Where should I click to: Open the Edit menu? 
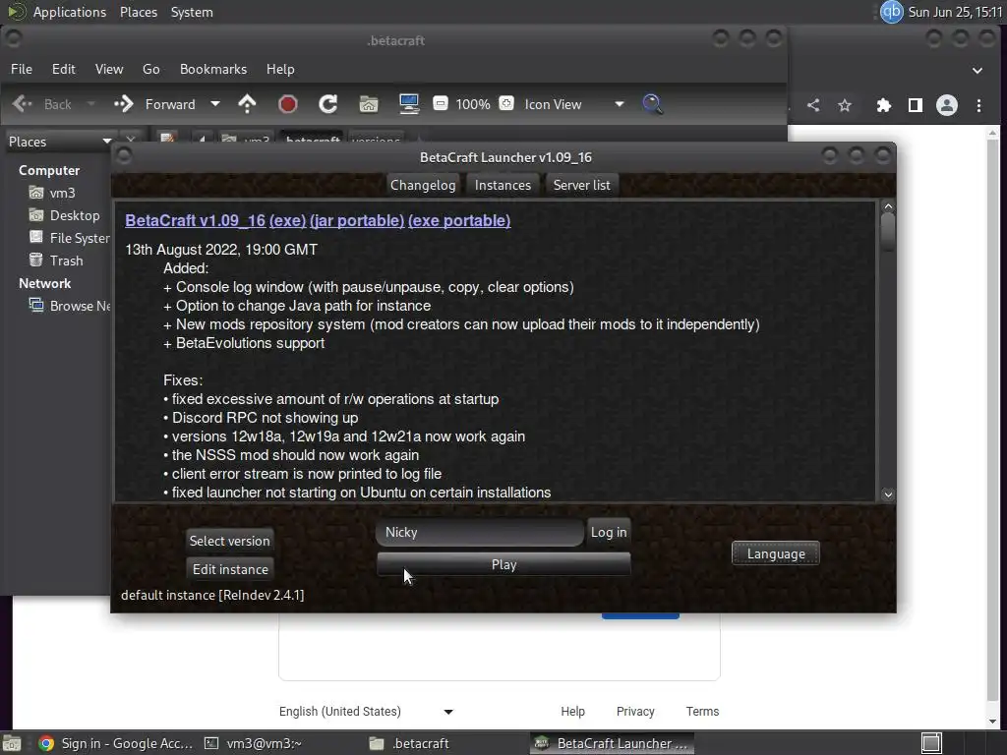64,69
